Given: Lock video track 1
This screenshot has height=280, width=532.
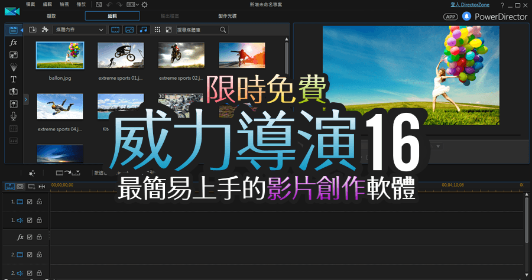Looking at the screenshot, I should 40,201.
